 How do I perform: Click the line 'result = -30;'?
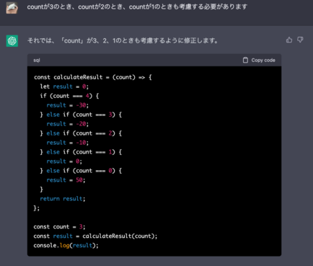click(x=68, y=105)
